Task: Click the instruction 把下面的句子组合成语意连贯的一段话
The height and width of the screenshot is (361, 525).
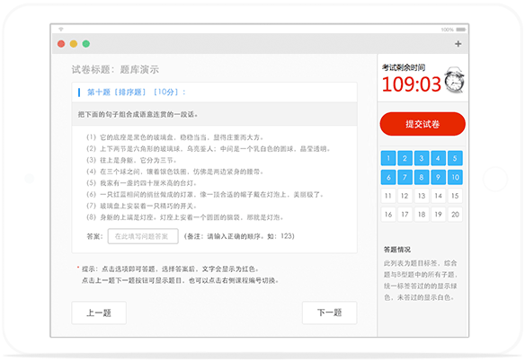Action: (x=138, y=114)
